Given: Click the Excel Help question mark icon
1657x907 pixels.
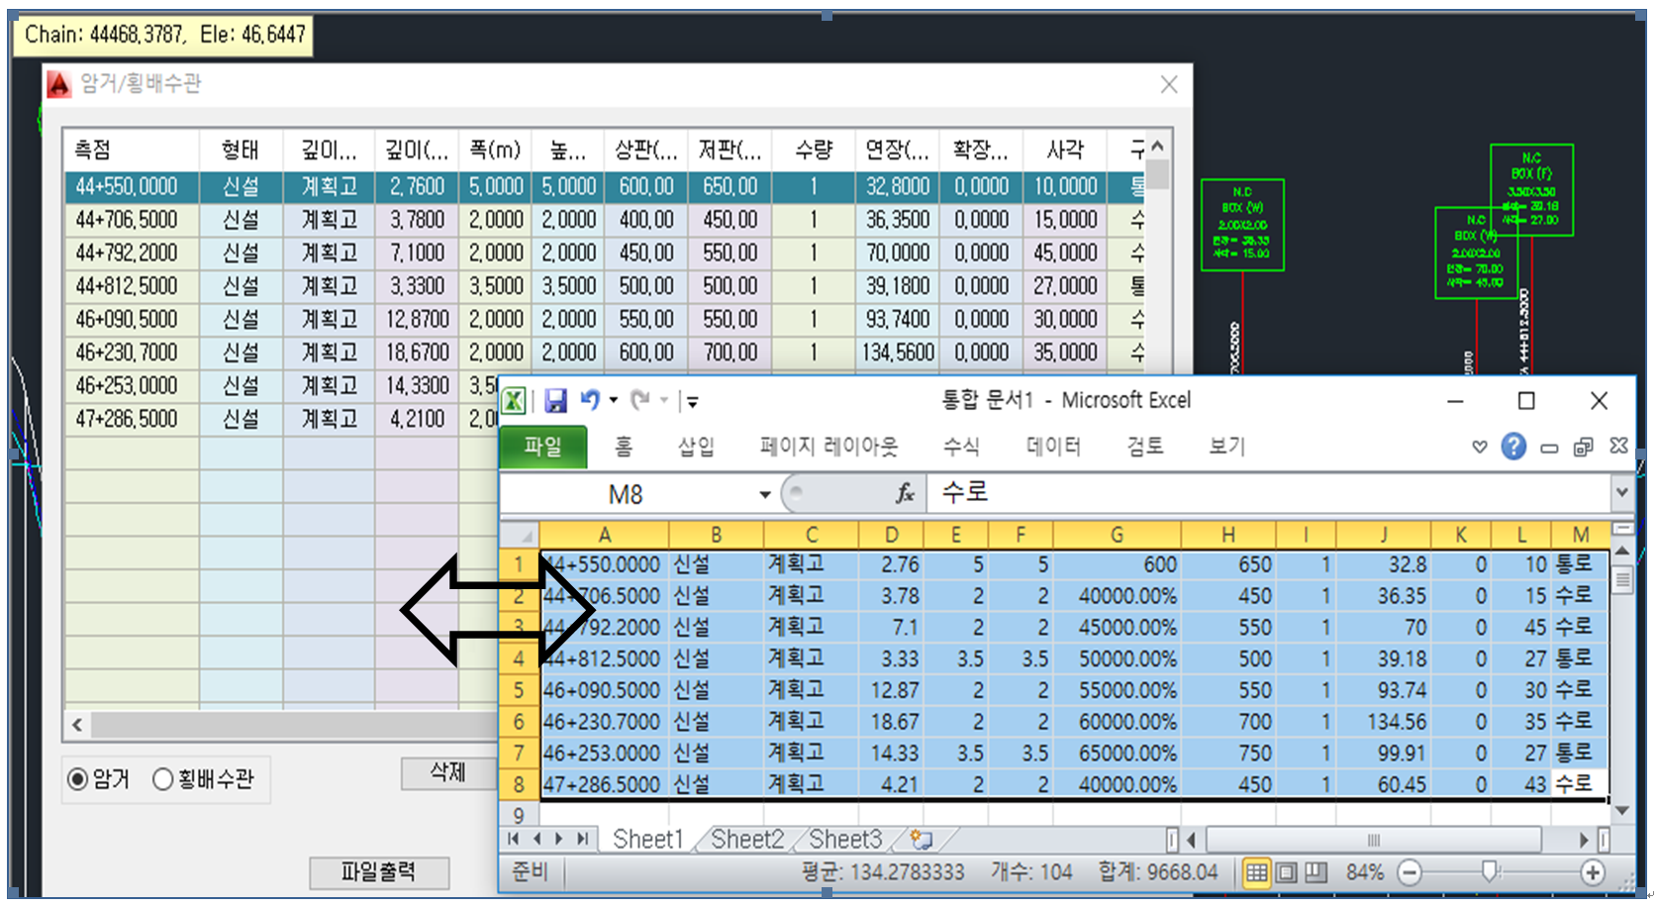Looking at the screenshot, I should pyautogui.click(x=1512, y=447).
